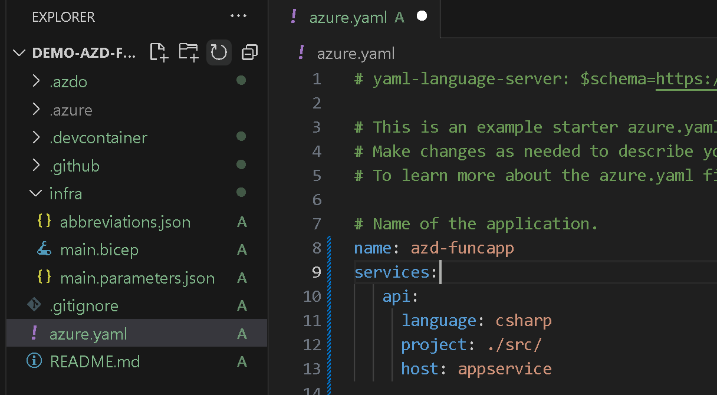Click the New Folder icon in Explorer
Image resolution: width=717 pixels, height=395 pixels.
[189, 53]
